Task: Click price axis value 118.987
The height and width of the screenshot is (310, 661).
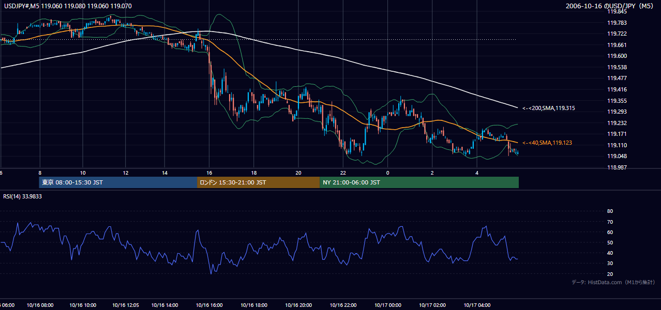Action: (617, 167)
